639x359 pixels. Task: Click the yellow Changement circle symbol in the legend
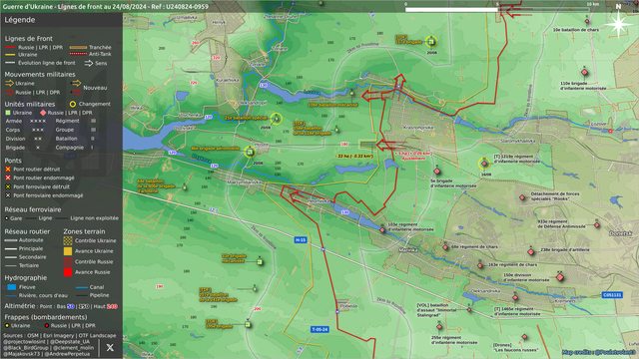tap(73, 104)
